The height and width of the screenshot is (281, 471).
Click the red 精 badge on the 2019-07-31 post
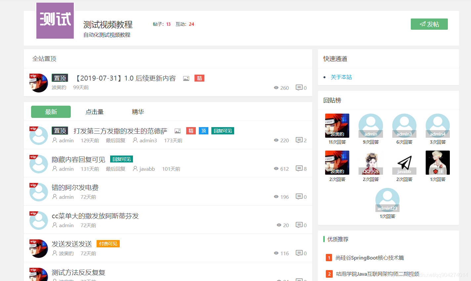coord(199,78)
